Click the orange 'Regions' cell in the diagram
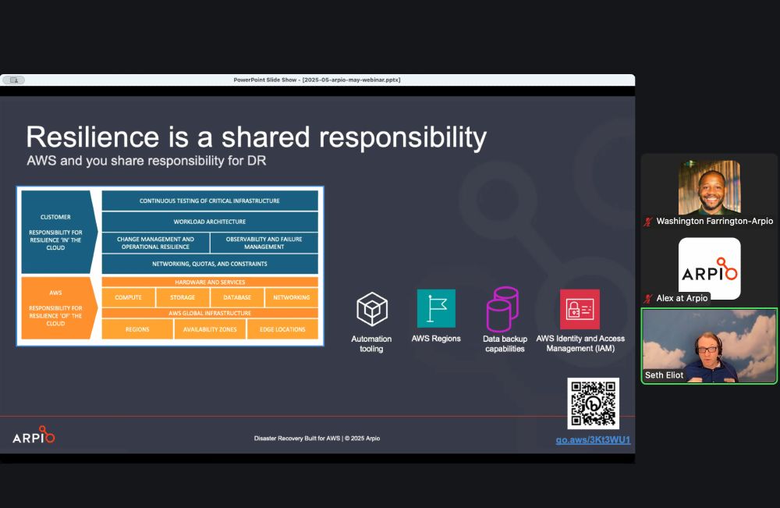Screen dimensions: 780x508 pyautogui.click(x=137, y=329)
